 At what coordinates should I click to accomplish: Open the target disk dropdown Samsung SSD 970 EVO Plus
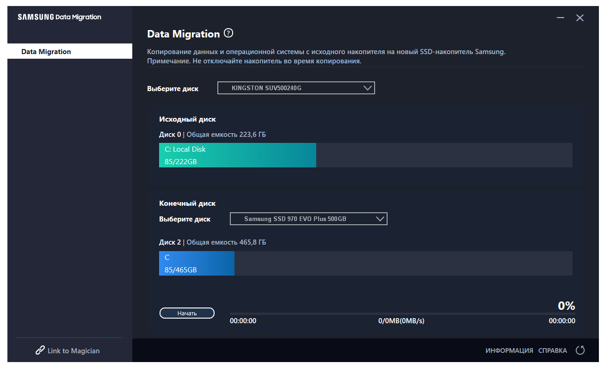[308, 219]
